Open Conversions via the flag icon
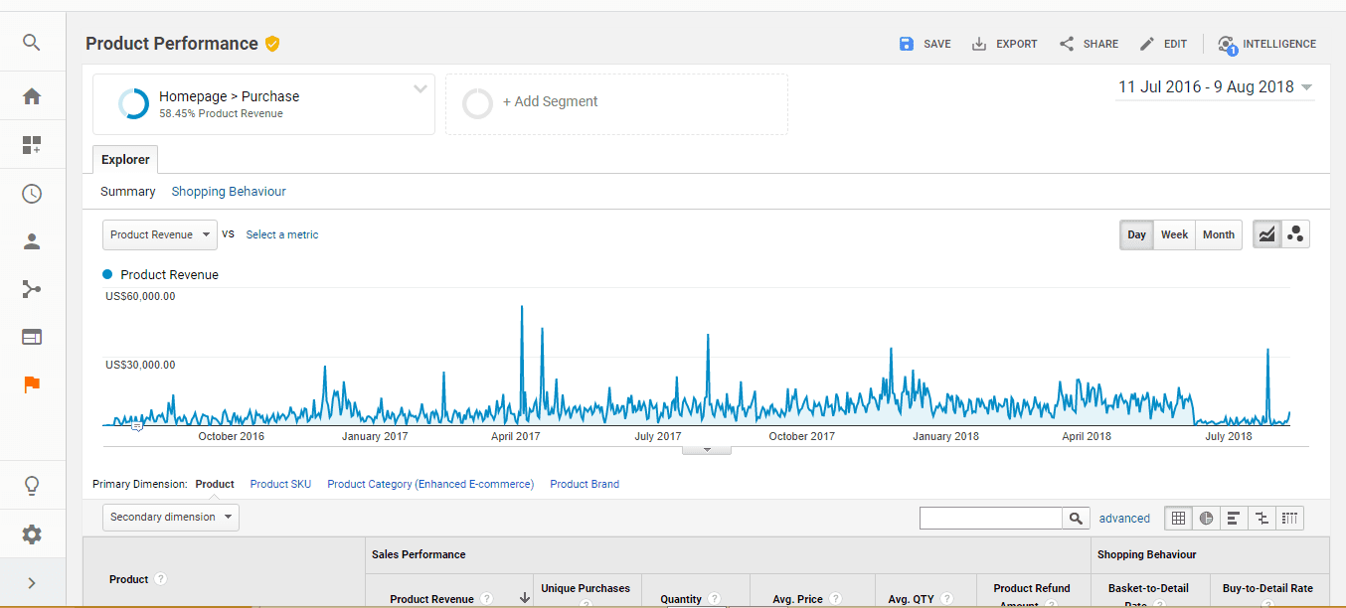The image size is (1346, 608). coord(31,384)
